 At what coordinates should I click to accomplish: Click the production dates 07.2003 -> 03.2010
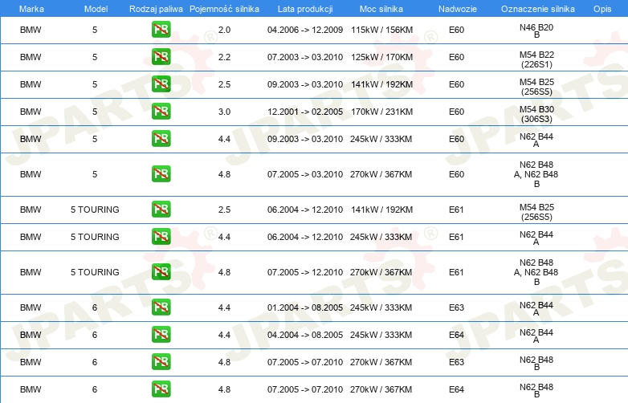(x=305, y=57)
